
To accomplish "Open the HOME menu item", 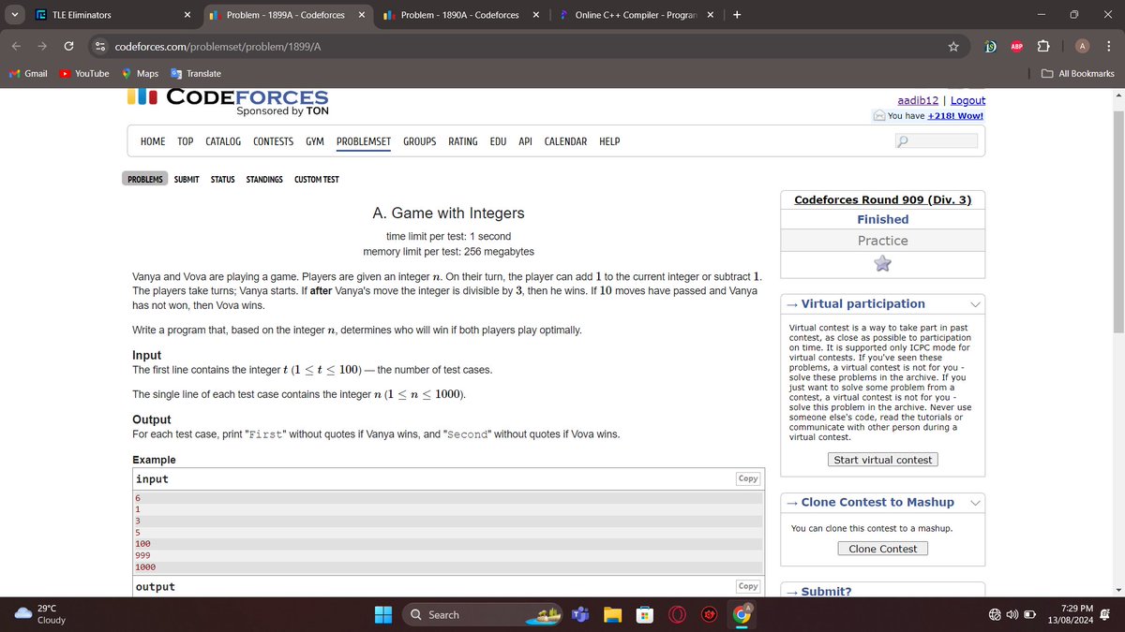I will click(153, 141).
